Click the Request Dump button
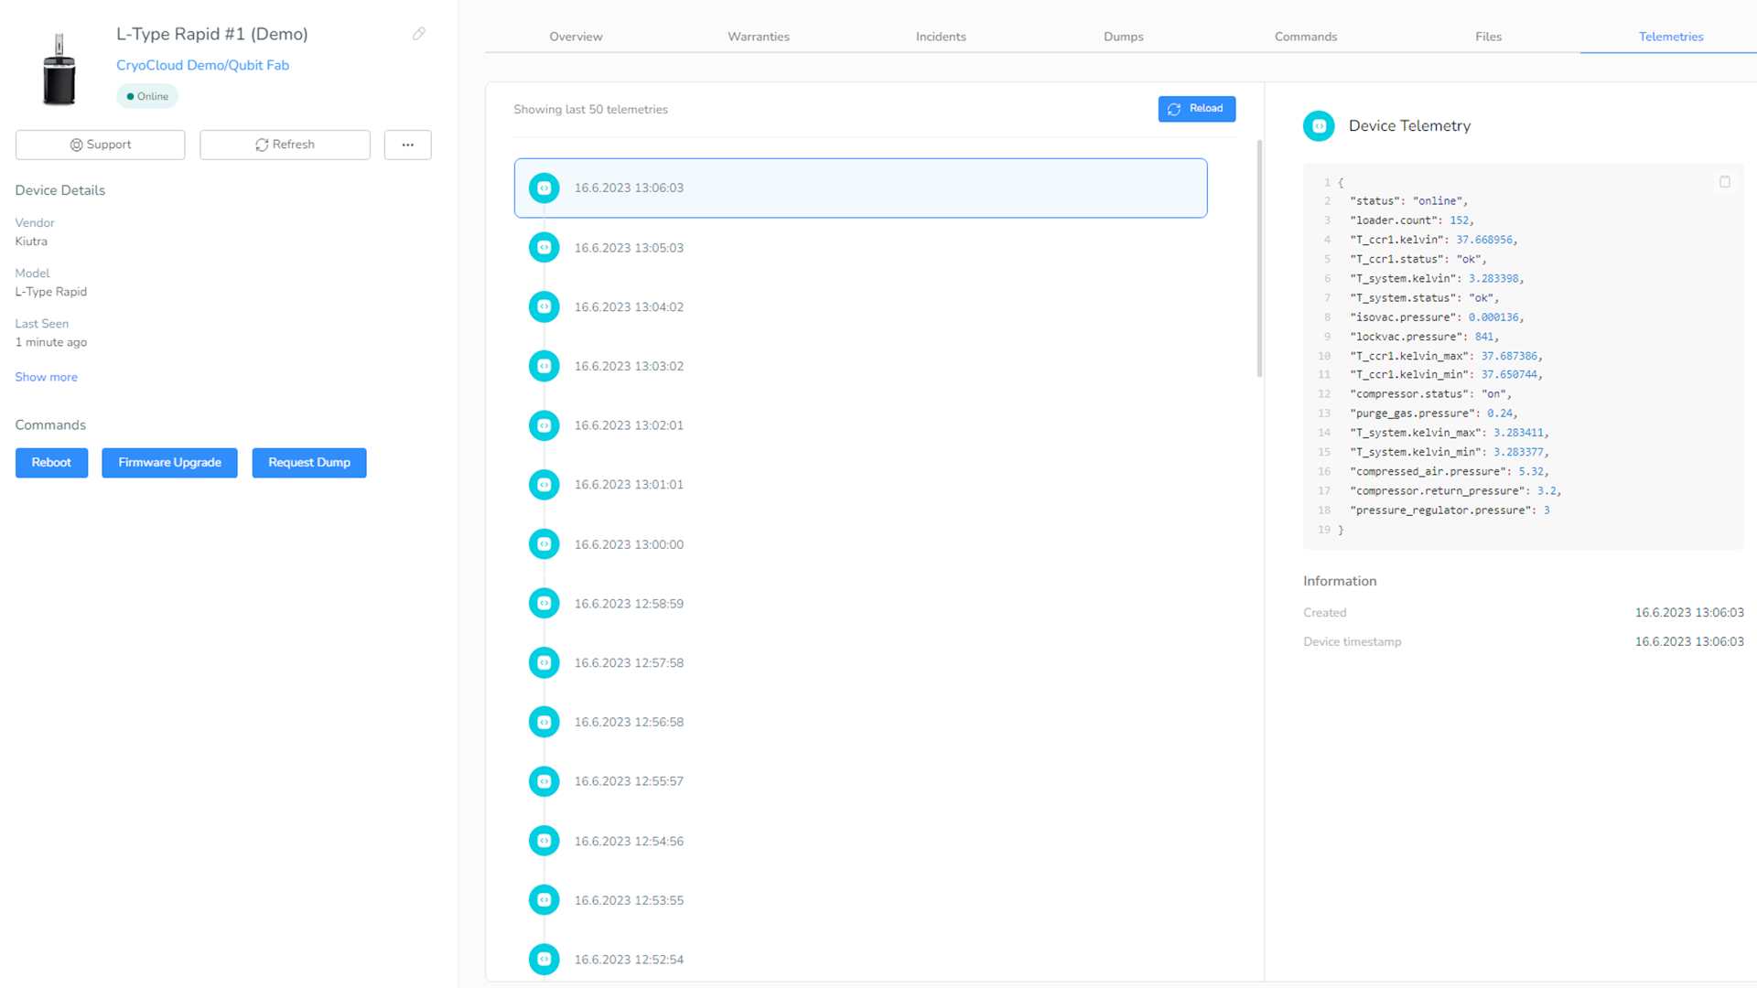Viewport: 1757px width, 988px height. click(x=309, y=462)
